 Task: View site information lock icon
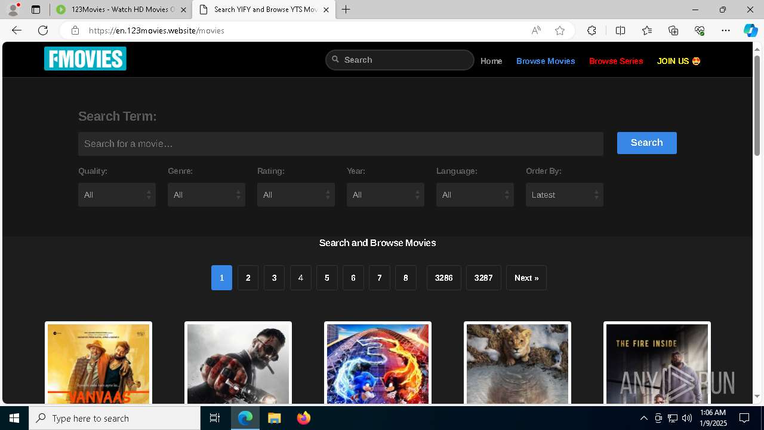(75, 30)
